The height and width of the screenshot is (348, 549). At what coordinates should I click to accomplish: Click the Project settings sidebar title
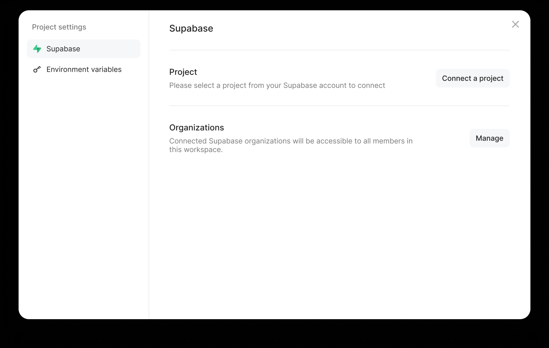(x=59, y=27)
